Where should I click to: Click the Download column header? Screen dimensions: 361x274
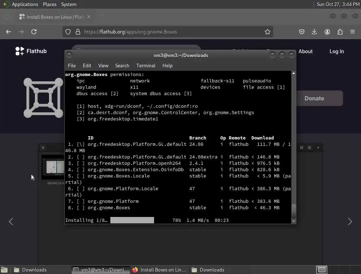pyautogui.click(x=262, y=138)
